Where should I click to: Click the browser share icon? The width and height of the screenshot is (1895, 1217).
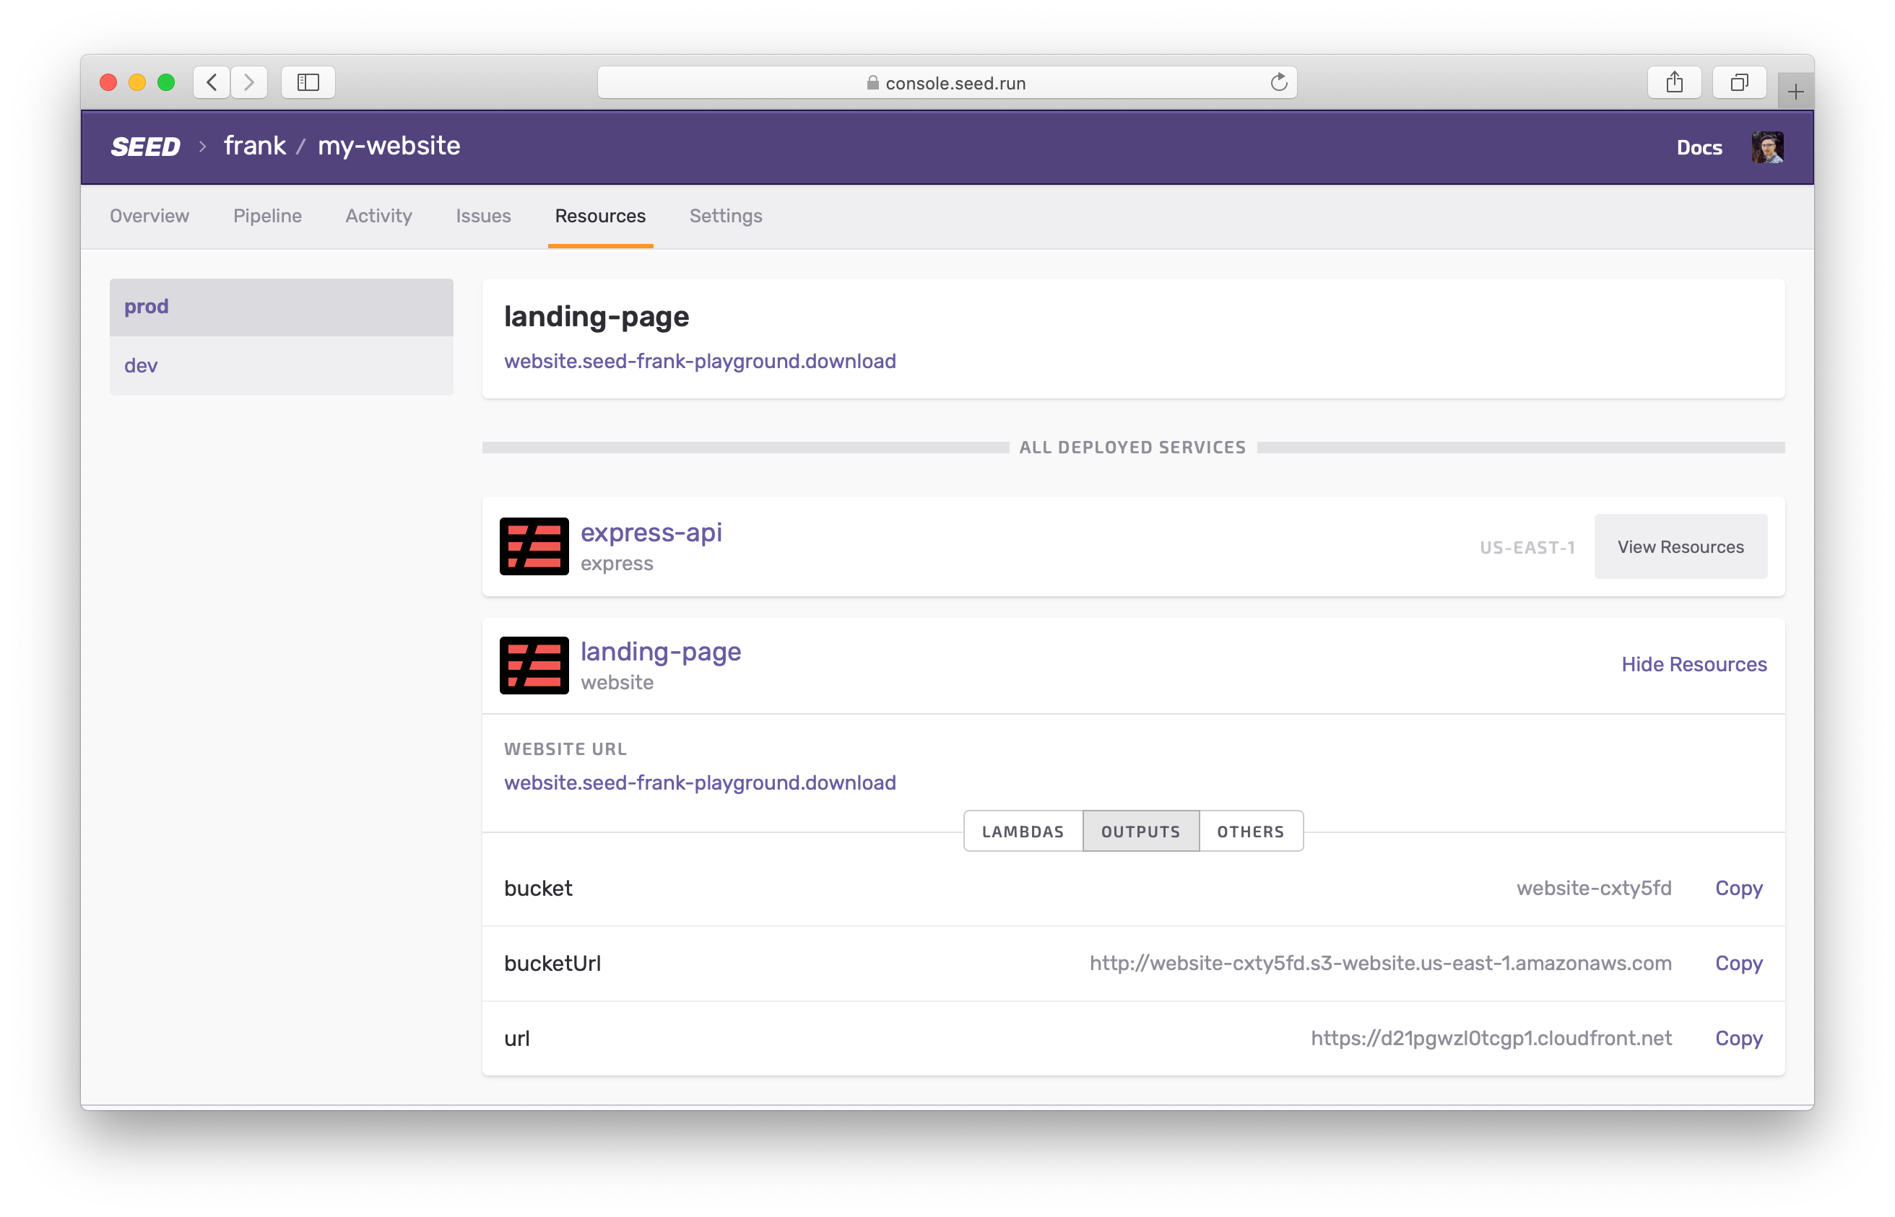tap(1673, 82)
